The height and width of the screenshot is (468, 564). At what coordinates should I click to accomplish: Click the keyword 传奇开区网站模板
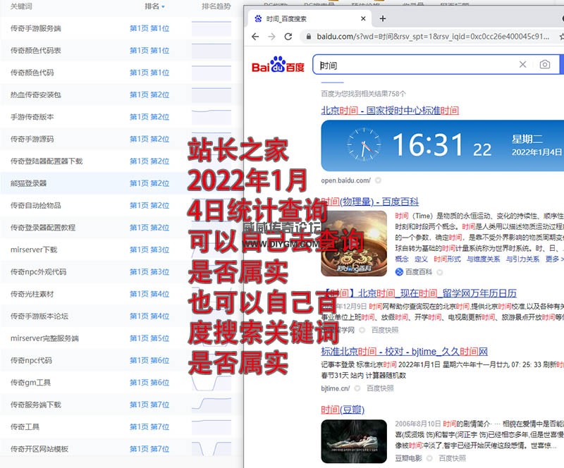tap(39, 449)
